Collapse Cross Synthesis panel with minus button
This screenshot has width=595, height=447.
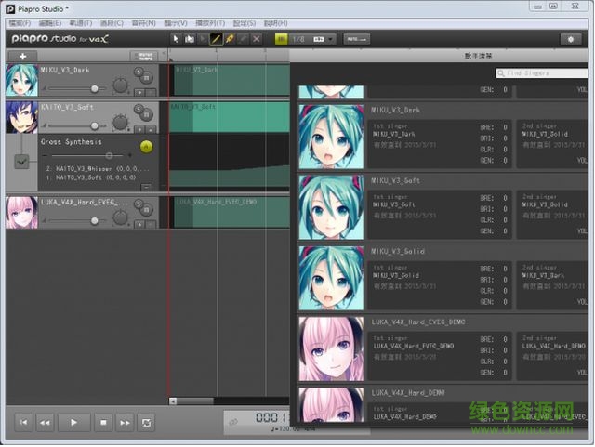click(146, 187)
